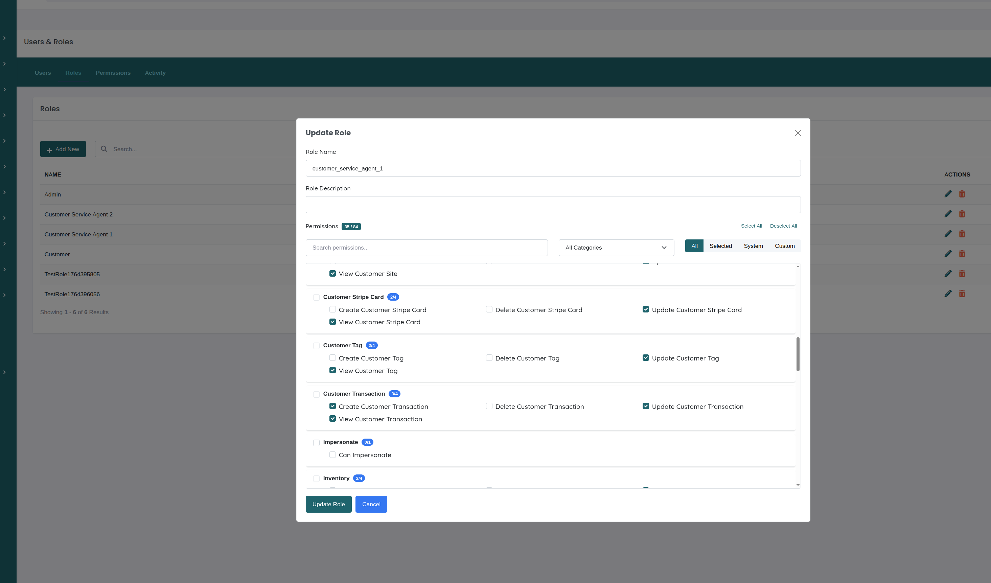Screen dimensions: 991x583
Task: Expand the first sidebar chevron item
Action: tap(4, 38)
